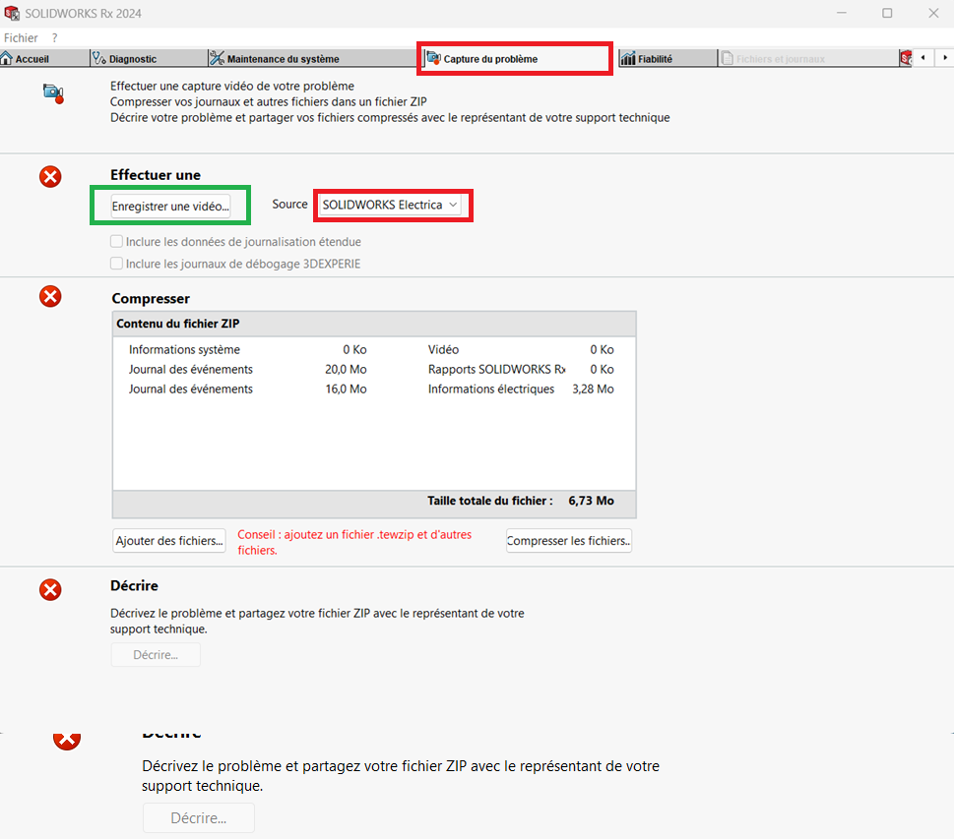This screenshot has height=839, width=954.
Task: Click the Source label next to the dropdown
Action: (x=289, y=205)
